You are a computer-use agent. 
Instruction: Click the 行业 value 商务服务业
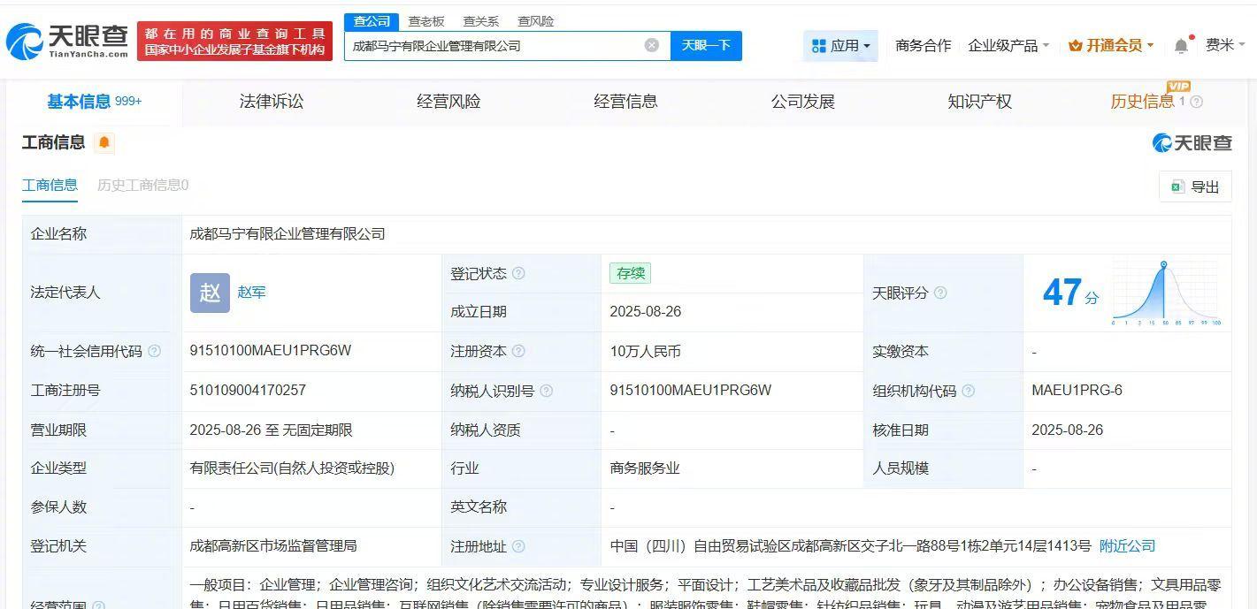tap(645, 468)
